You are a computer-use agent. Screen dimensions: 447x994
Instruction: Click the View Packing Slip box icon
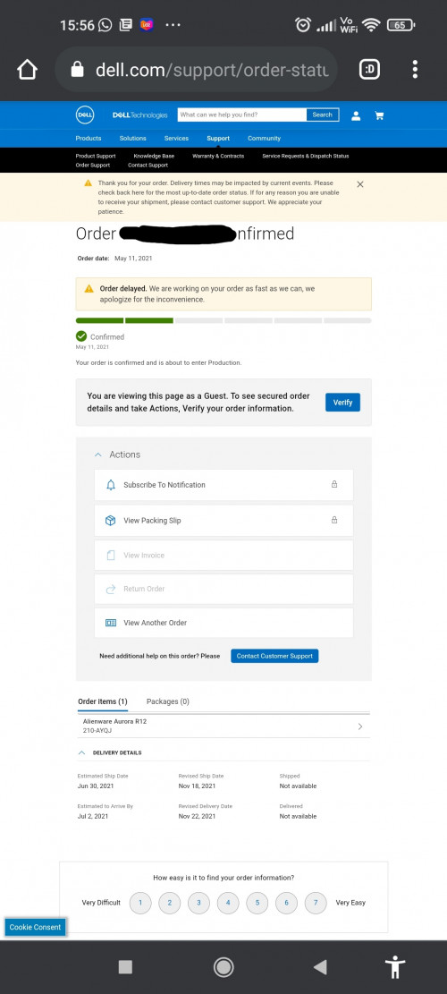(x=111, y=521)
